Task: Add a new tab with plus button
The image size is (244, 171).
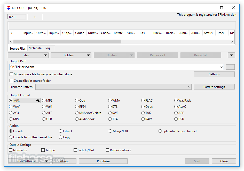Action: [x=35, y=17]
